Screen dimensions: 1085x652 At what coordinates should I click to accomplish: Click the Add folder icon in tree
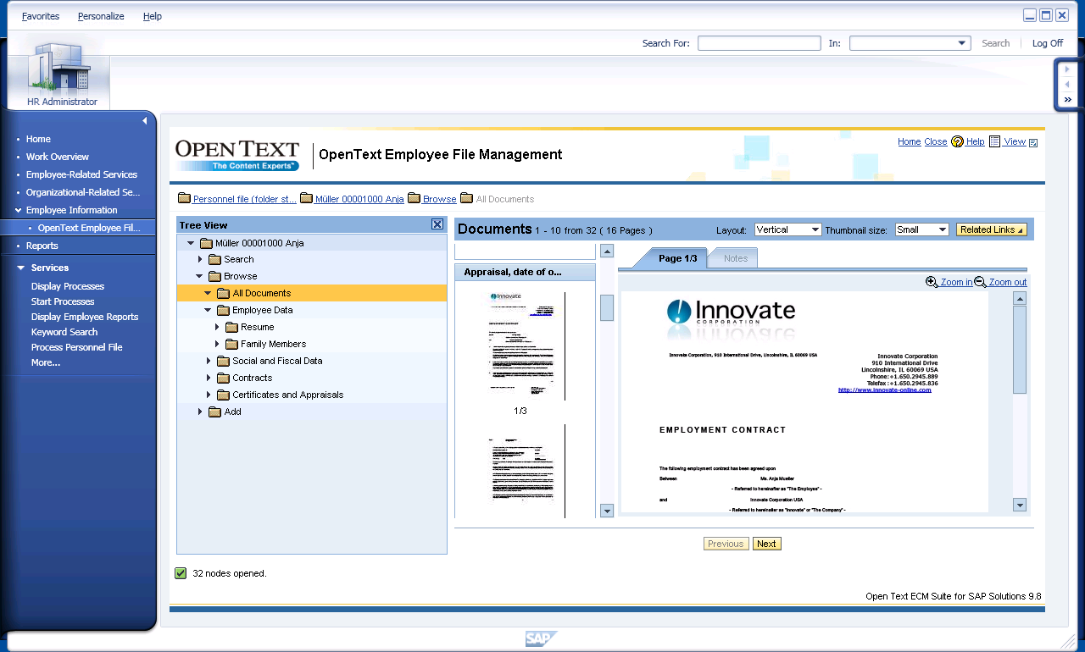214,412
